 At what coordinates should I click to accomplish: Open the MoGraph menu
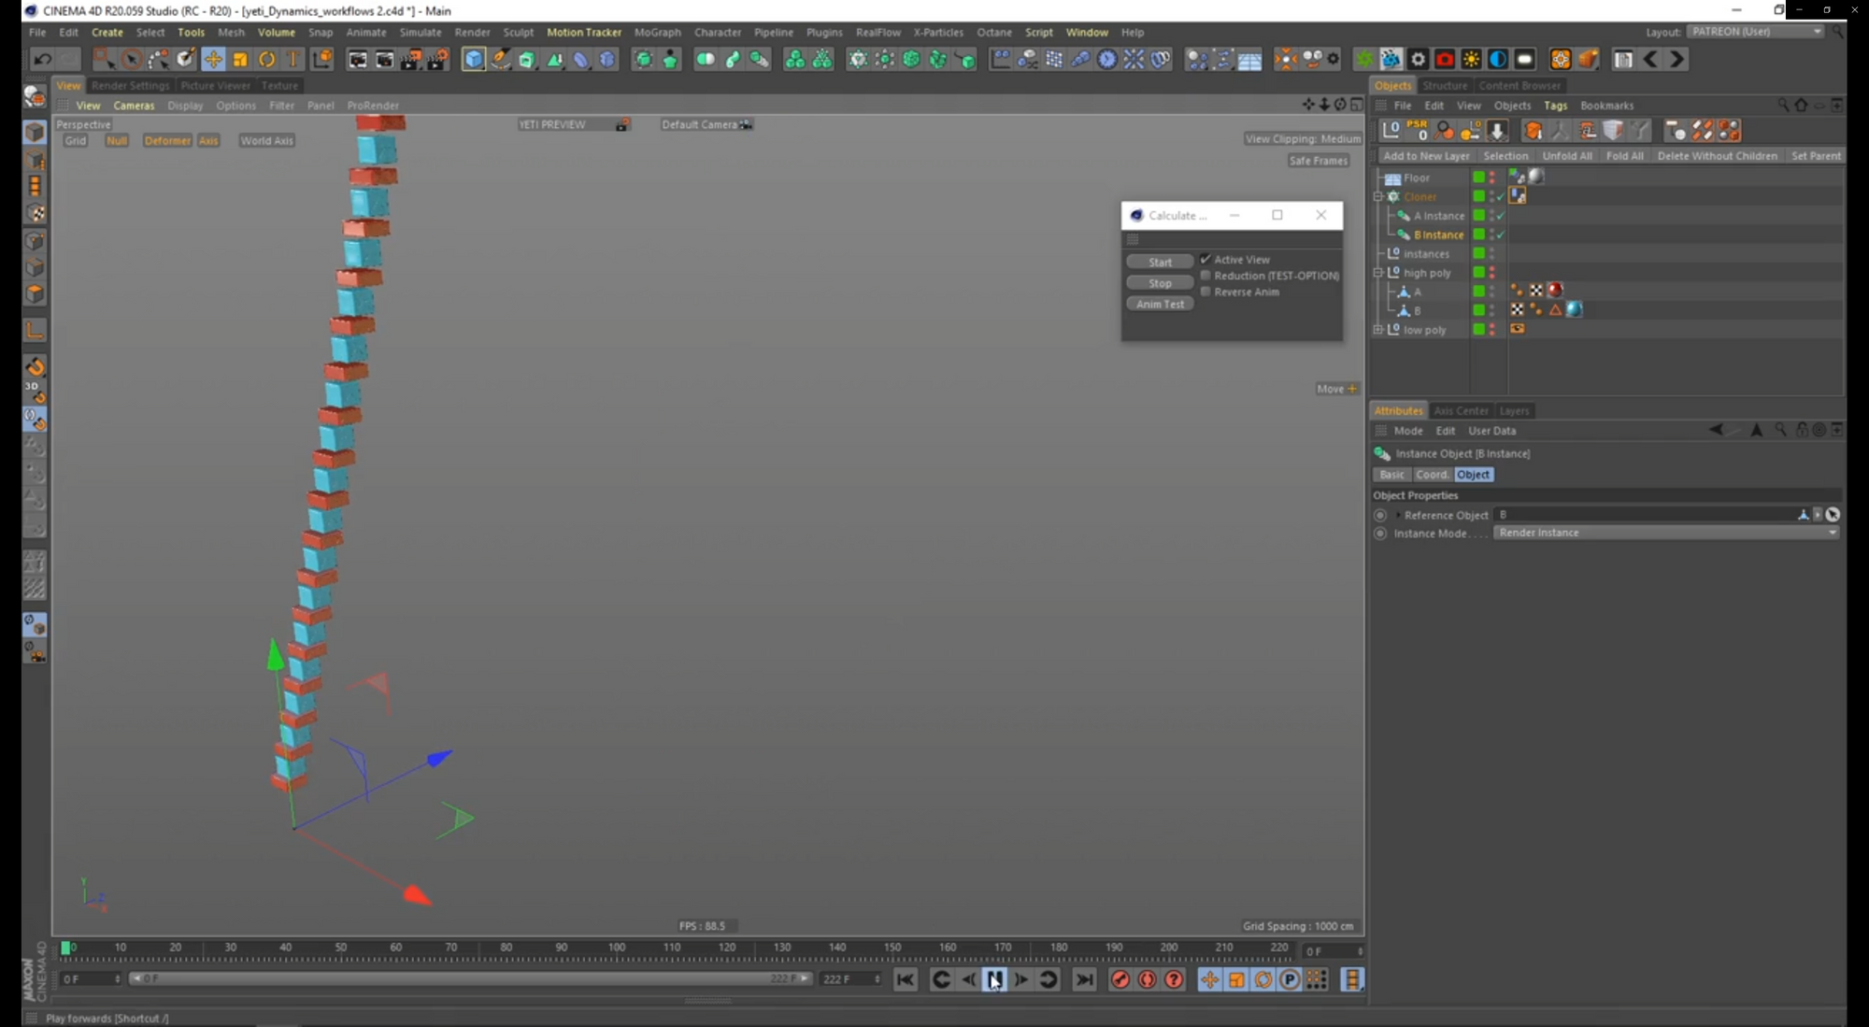tap(657, 32)
